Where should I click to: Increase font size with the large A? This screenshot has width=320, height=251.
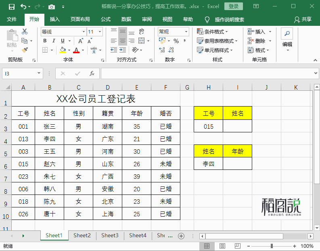(81, 41)
